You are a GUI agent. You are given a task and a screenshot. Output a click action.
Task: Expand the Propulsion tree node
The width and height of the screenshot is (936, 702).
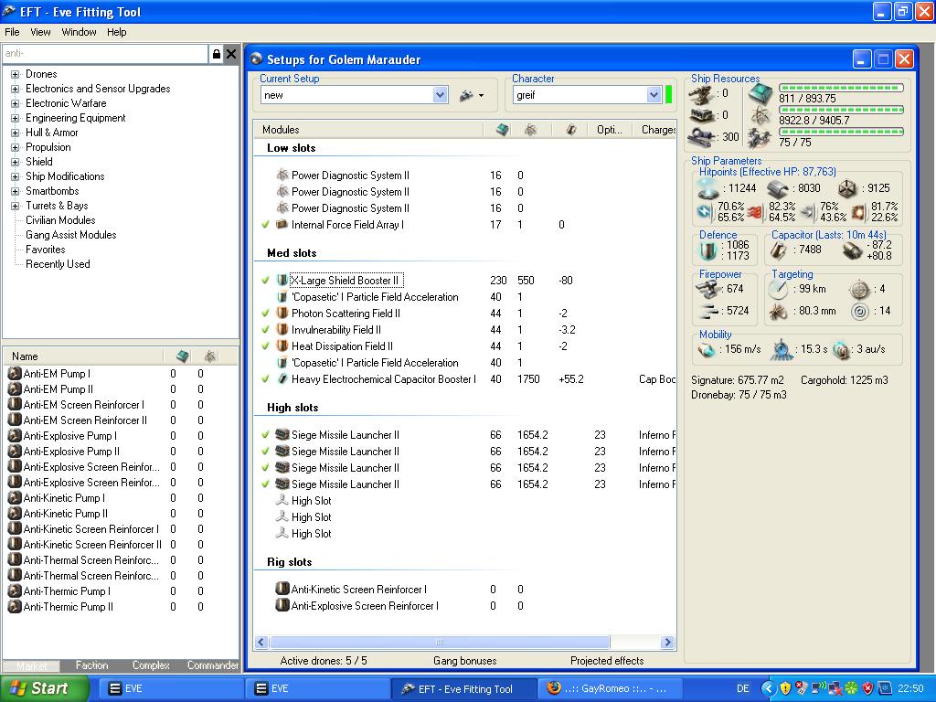(x=15, y=147)
